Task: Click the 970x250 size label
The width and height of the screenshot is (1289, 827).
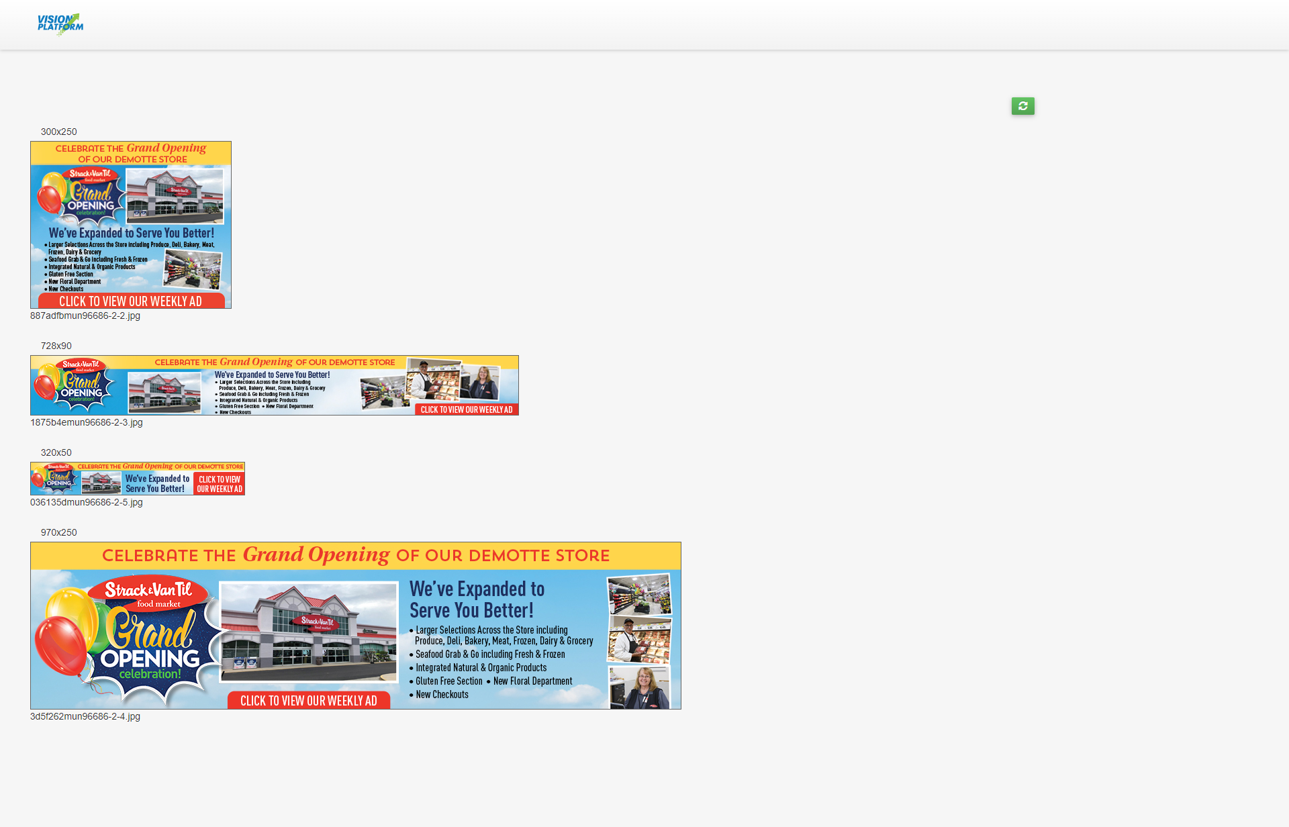Action: (x=59, y=532)
